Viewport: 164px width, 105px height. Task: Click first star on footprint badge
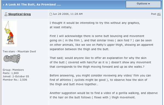7,57
